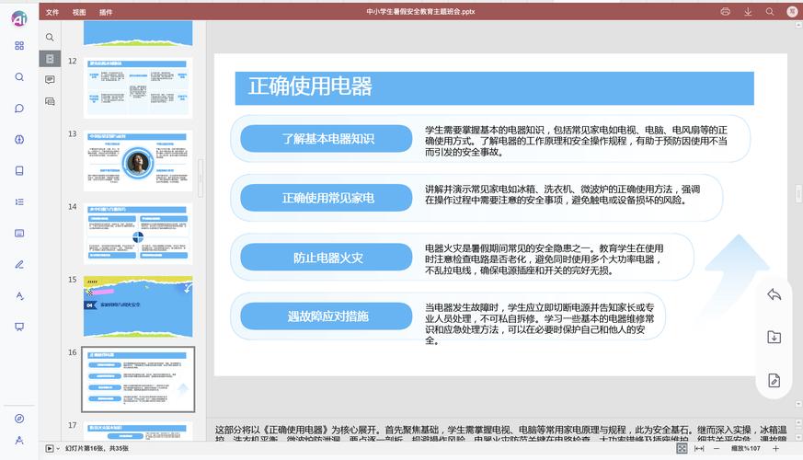Click the edit document floating button

point(774,380)
